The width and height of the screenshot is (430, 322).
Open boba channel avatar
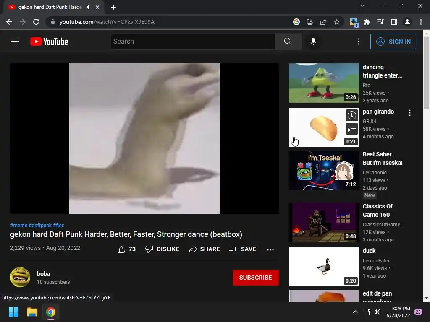(x=20, y=277)
